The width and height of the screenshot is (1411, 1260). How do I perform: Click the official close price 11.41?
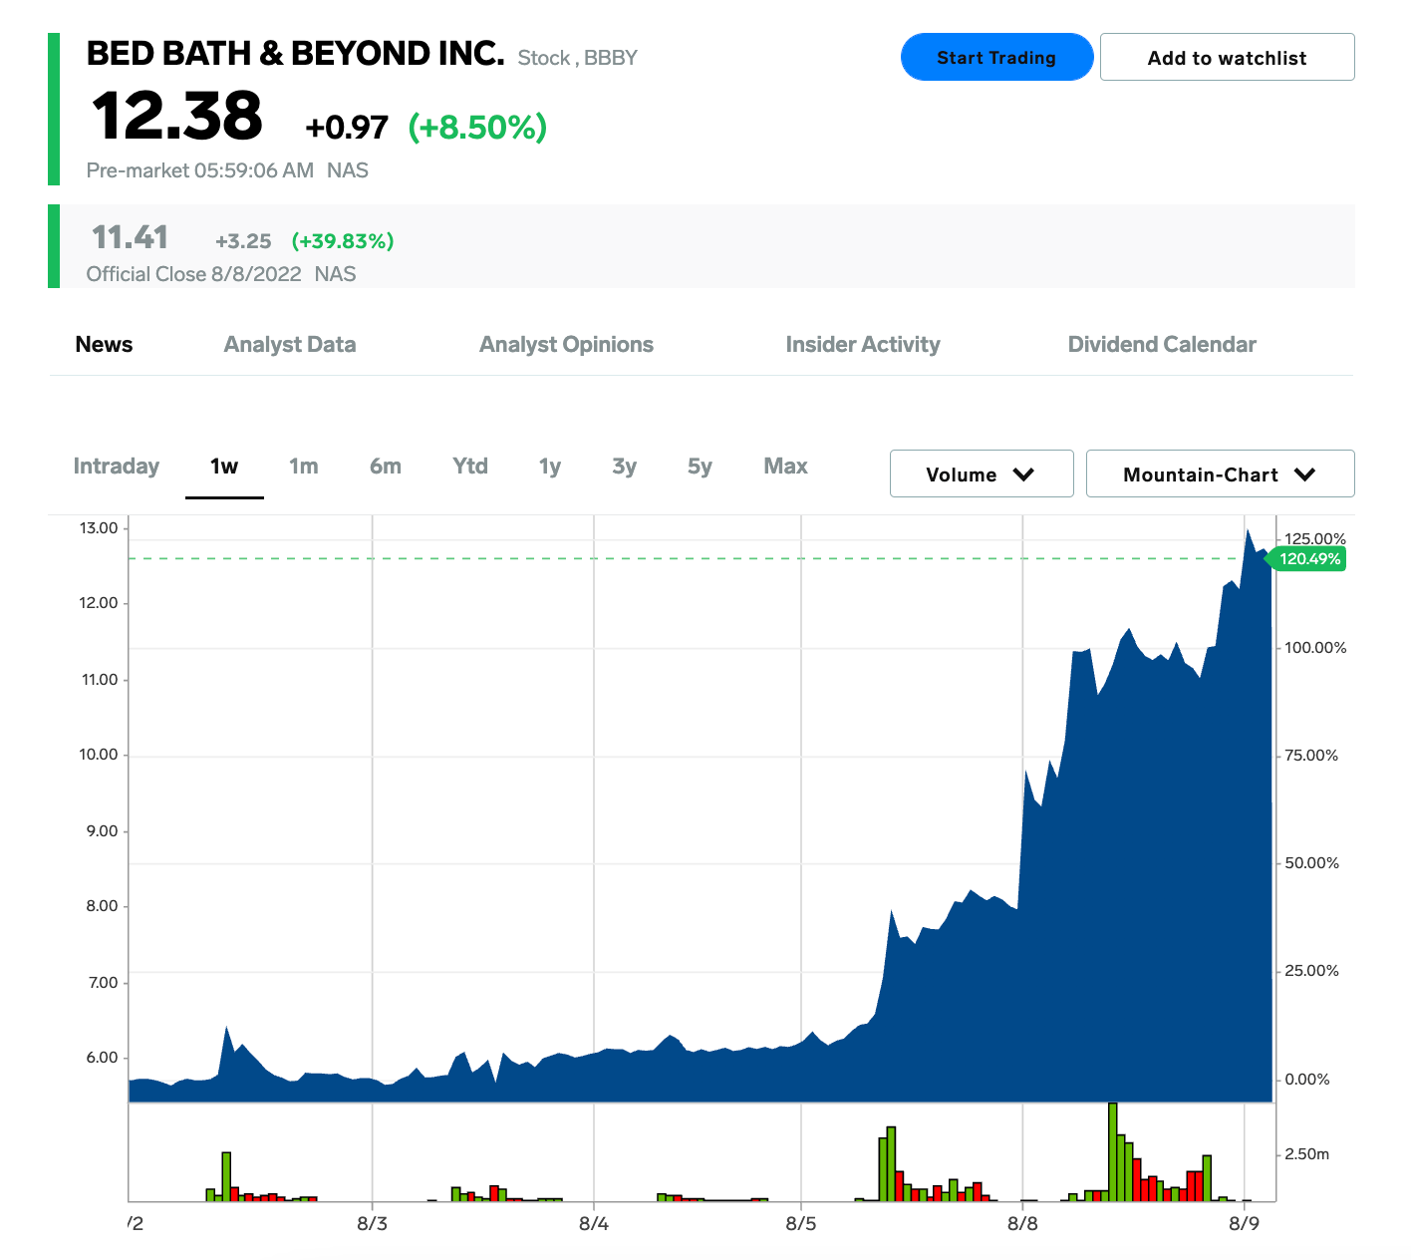130,237
